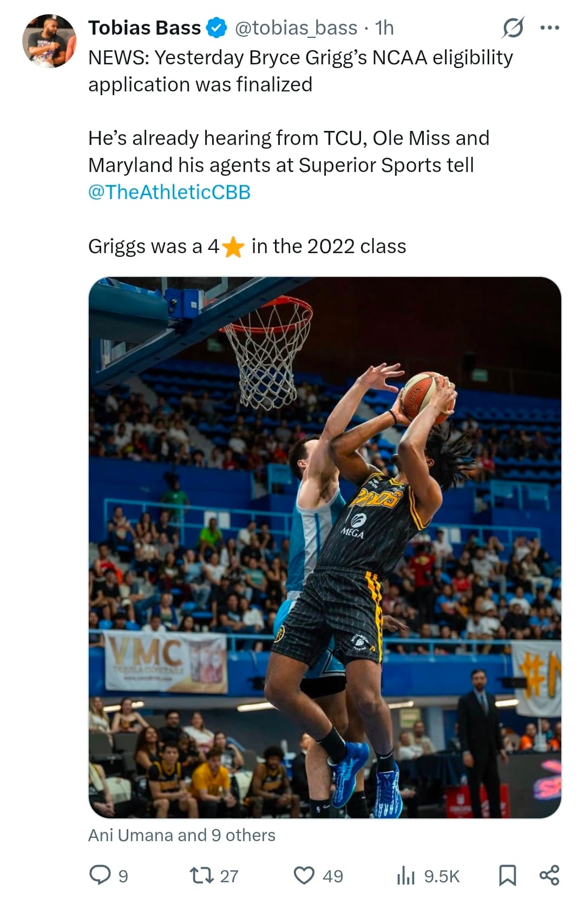Click the share icon
The width and height of the screenshot is (584, 899).
[549, 875]
